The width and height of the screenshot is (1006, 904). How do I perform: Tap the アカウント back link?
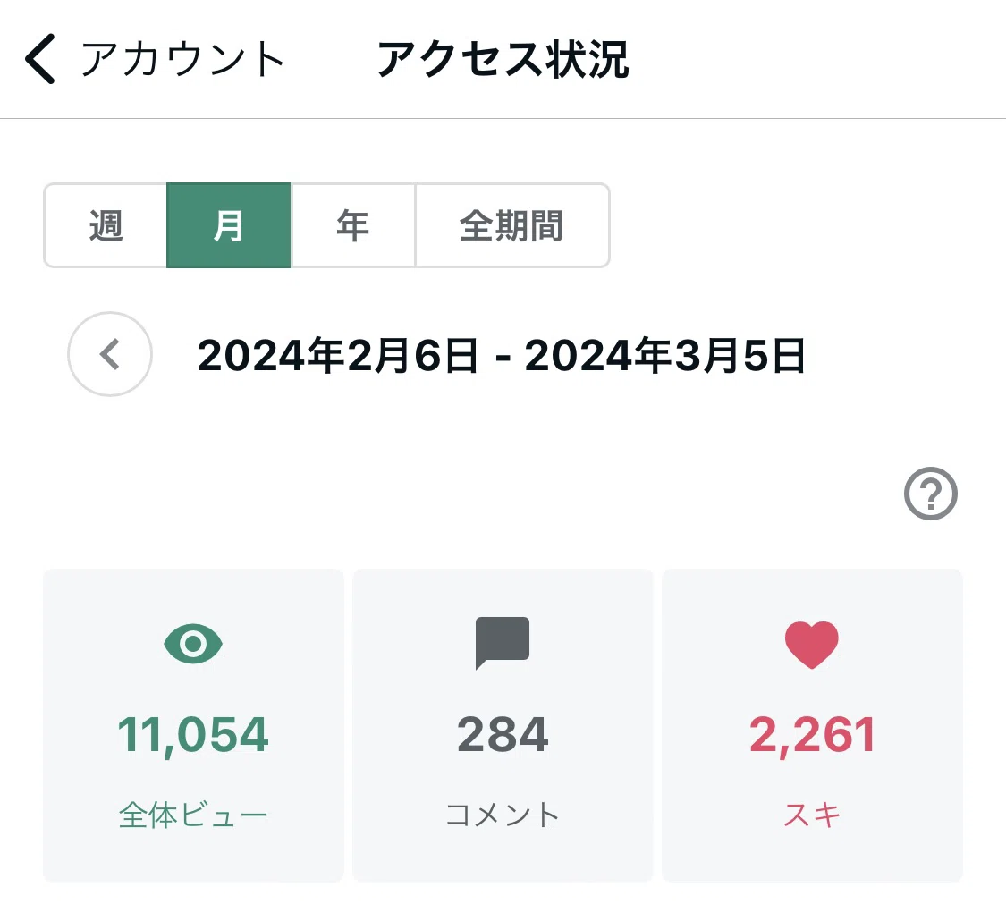182,59
